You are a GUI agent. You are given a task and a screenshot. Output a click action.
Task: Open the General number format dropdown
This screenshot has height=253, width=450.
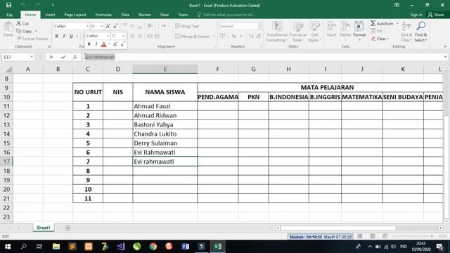[259, 26]
